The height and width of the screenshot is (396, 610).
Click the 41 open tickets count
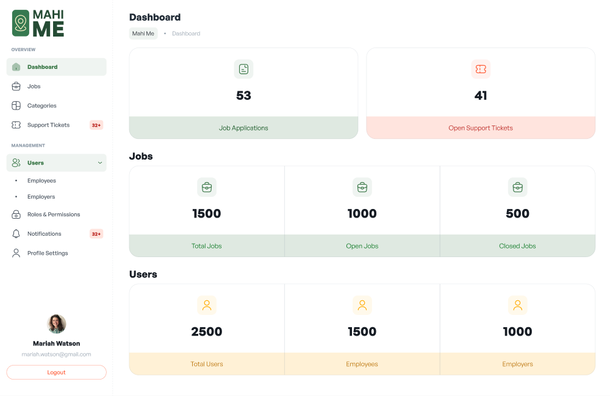(x=481, y=96)
